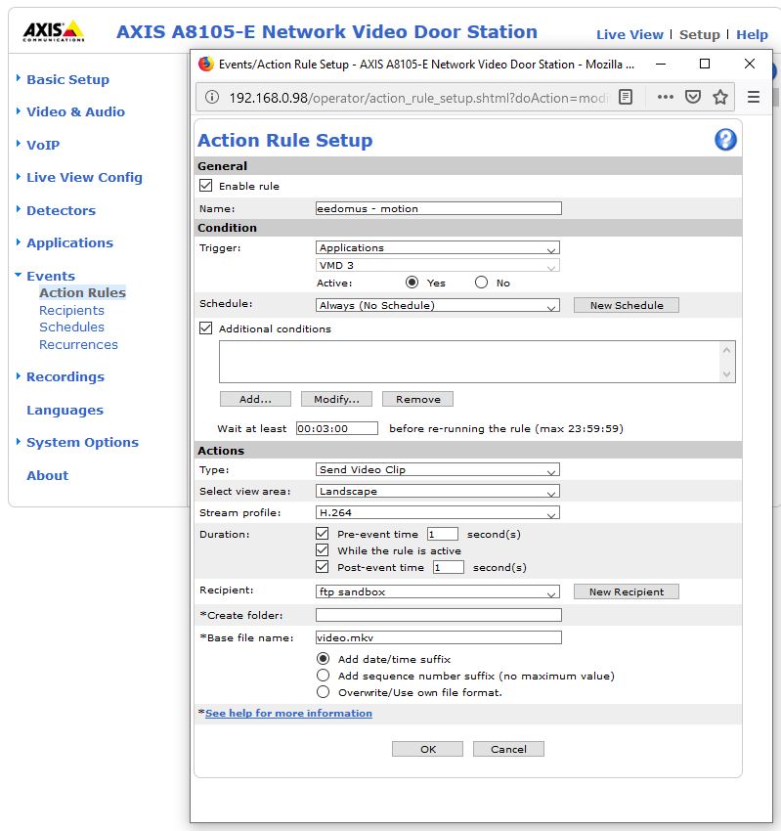Open the About page
Screen dimensions: 781x831
48,475
